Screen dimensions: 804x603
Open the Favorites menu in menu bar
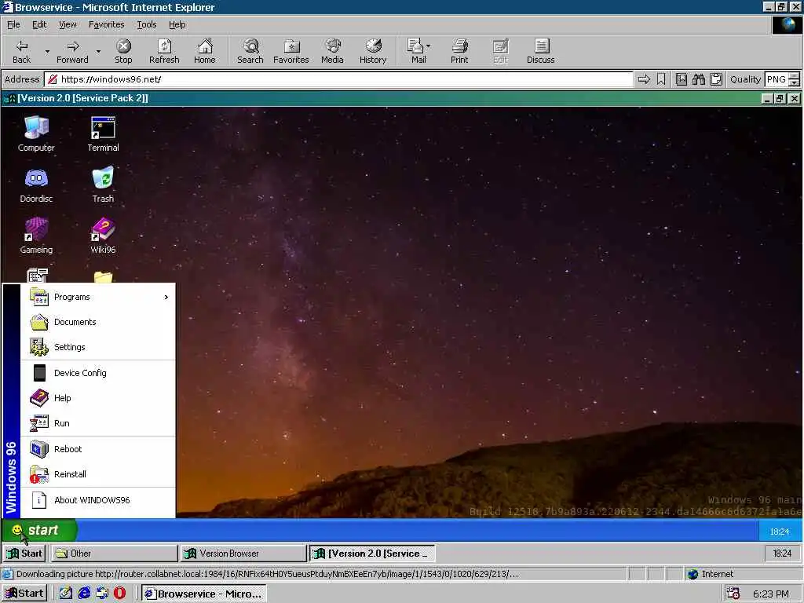pyautogui.click(x=106, y=24)
